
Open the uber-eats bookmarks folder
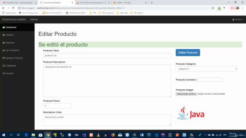122,13
